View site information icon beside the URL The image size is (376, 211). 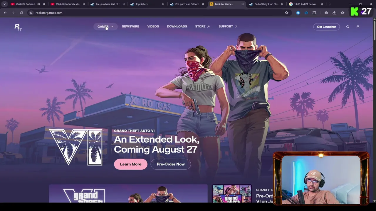pos(31,13)
